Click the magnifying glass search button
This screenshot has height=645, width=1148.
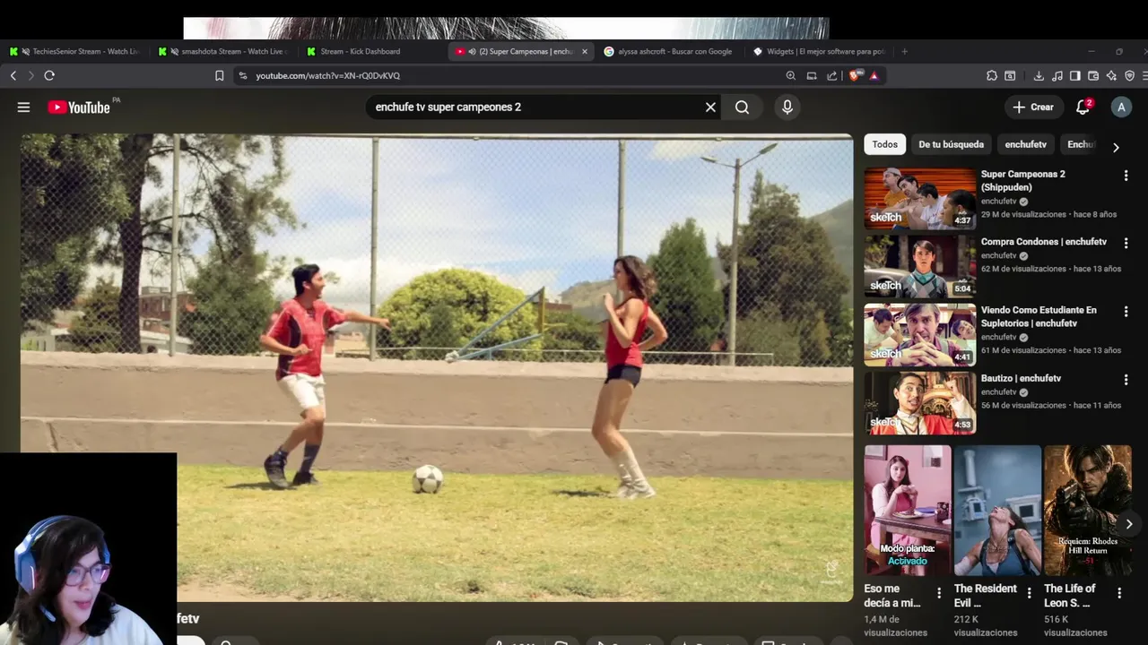click(742, 107)
